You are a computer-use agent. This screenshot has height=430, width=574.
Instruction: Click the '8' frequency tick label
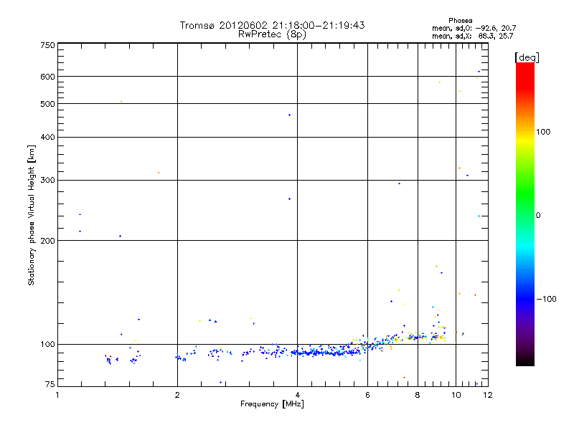click(418, 395)
